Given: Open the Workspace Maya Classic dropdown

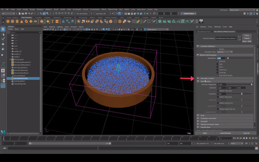Looking at the screenshot, I should pos(242,10).
